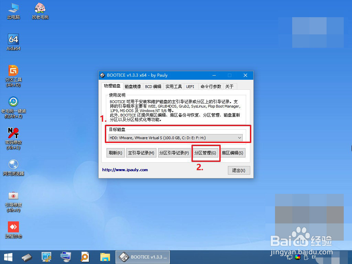The height and width of the screenshot is (264, 352).
Task: Open the 找老毛桃 desktop shortcut
Action: [40, 11]
